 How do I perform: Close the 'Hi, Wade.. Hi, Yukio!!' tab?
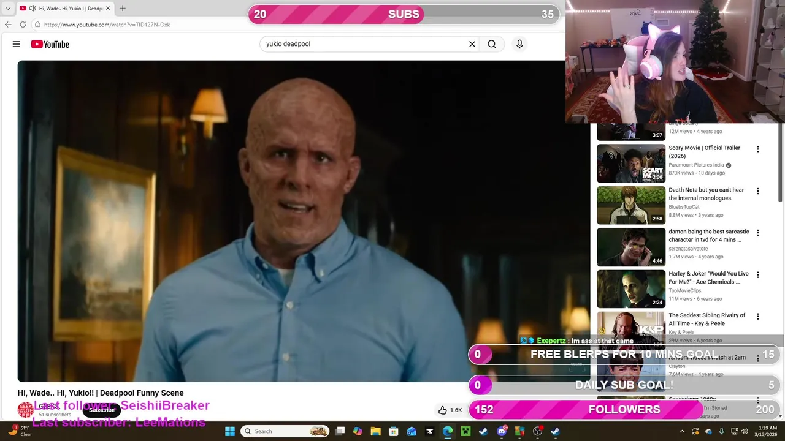pos(109,8)
